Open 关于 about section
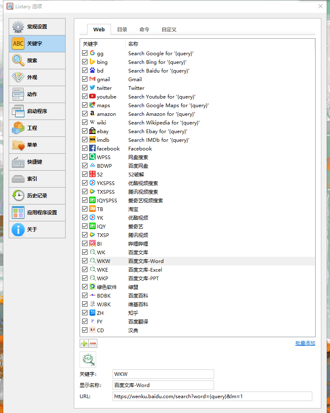Image resolution: width=330 pixels, height=413 pixels. (37, 230)
